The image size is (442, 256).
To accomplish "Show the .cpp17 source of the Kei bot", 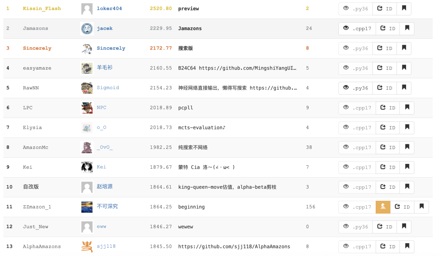I will [x=357, y=167].
